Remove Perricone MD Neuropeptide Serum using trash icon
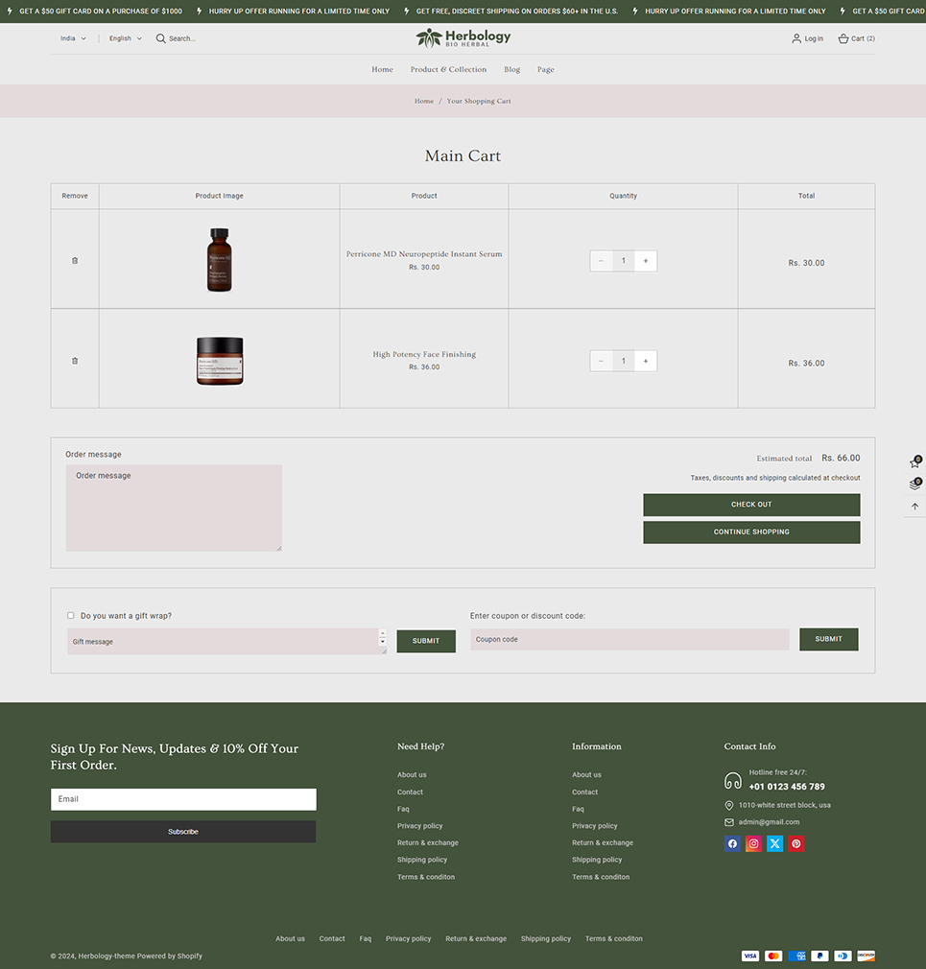Screen dimensions: 926x969 [x=75, y=260]
